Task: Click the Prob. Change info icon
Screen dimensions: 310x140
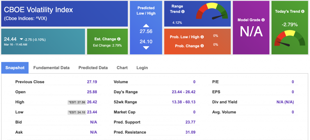Action: (x=202, y=46)
